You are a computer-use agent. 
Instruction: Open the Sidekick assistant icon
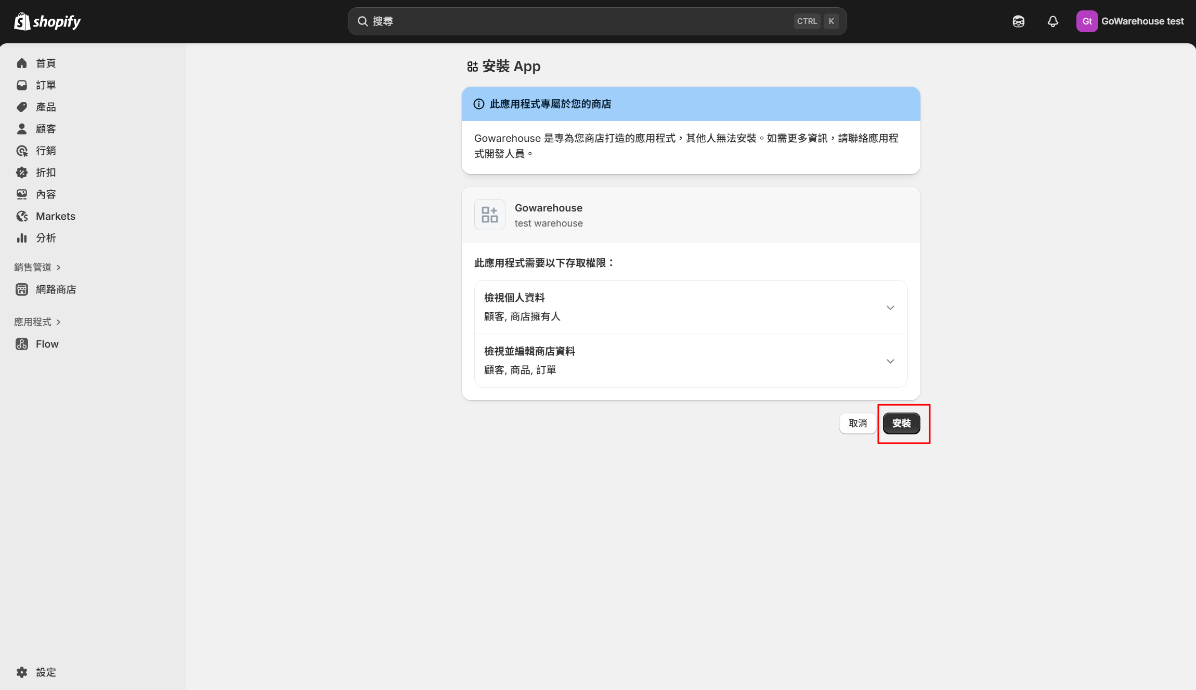point(1018,21)
